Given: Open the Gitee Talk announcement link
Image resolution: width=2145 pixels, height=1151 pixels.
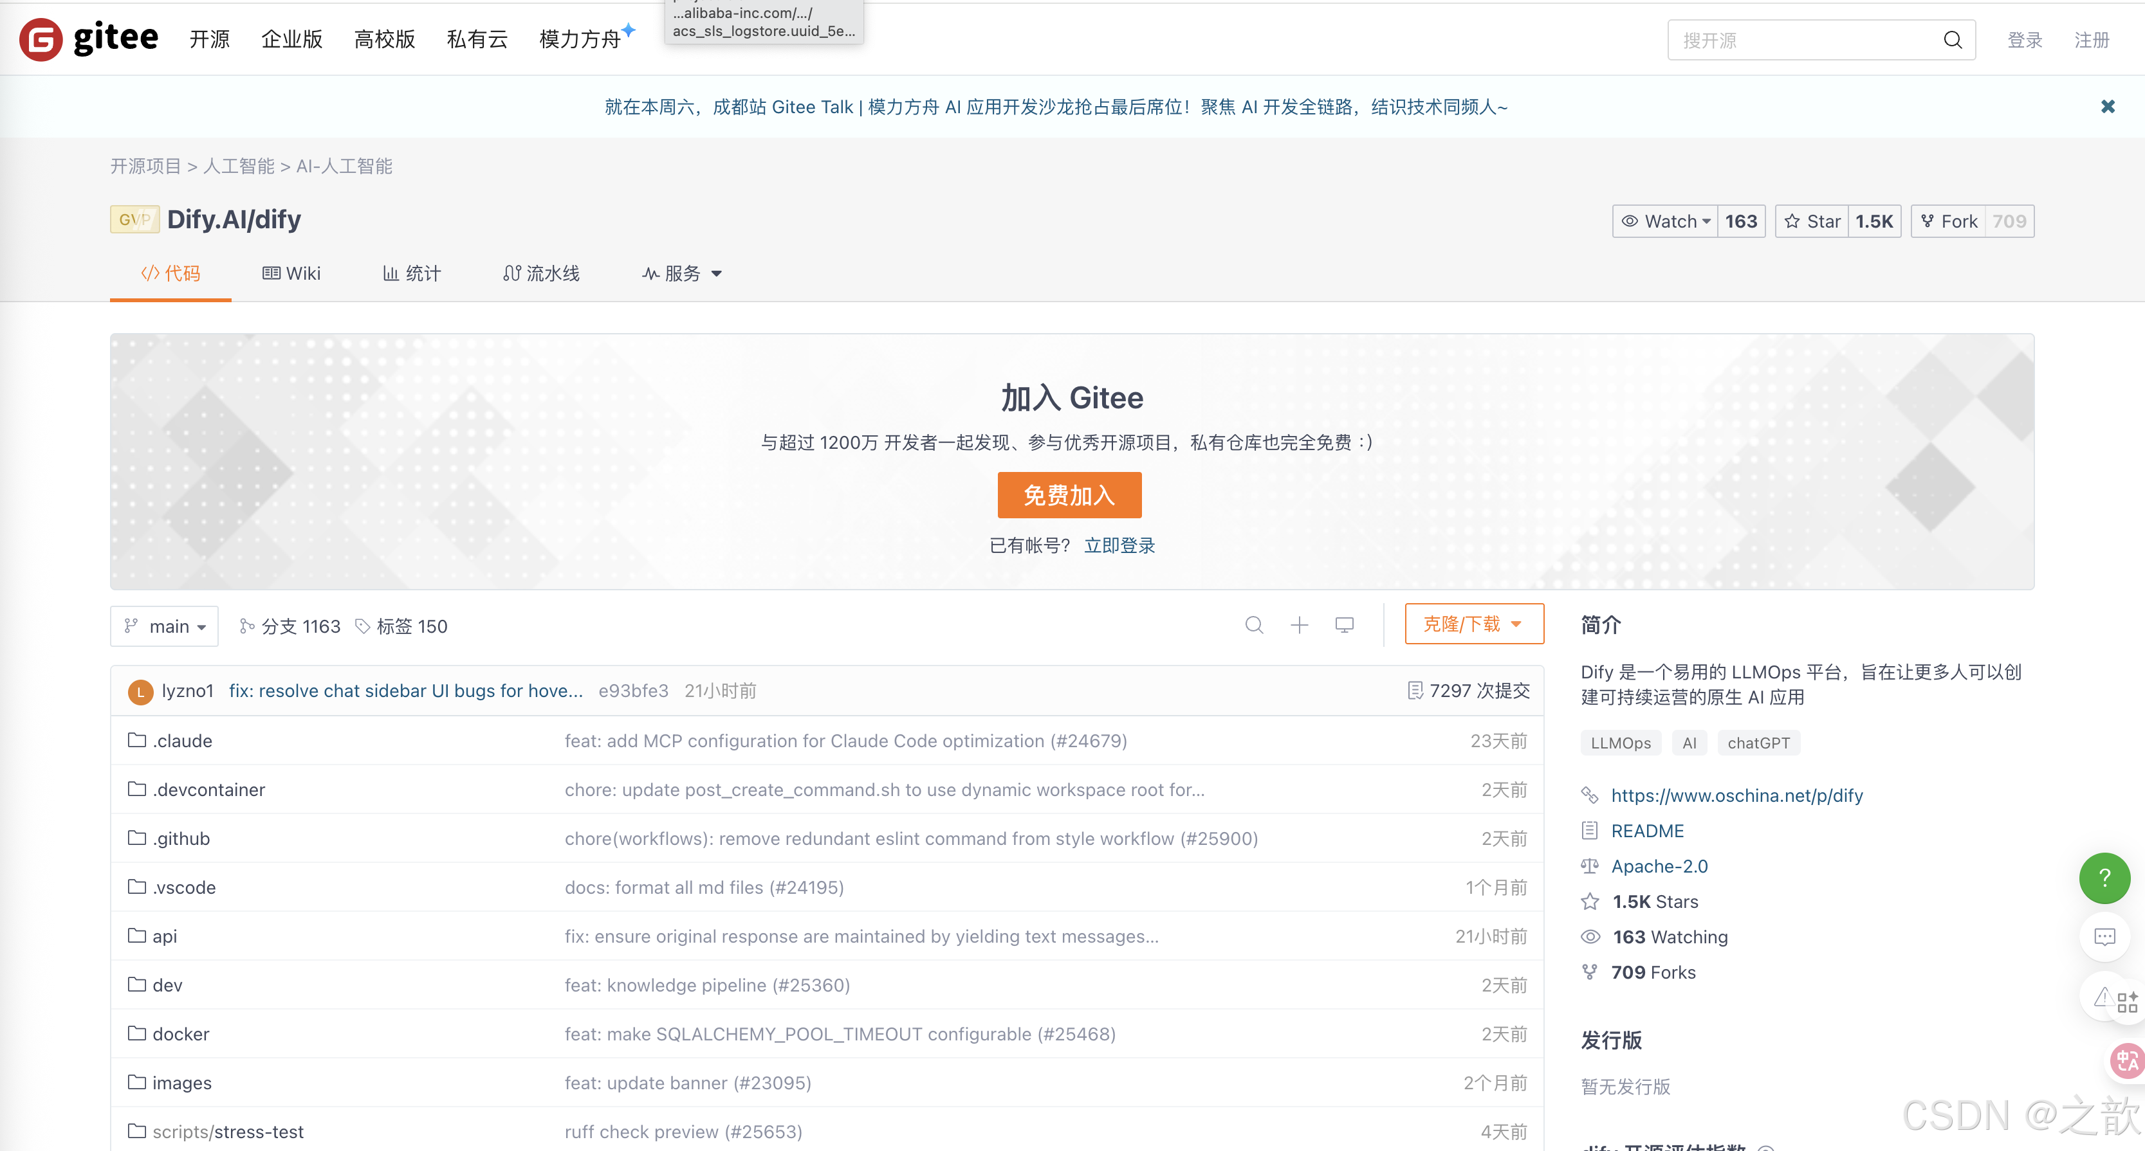Looking at the screenshot, I should click(x=1056, y=107).
